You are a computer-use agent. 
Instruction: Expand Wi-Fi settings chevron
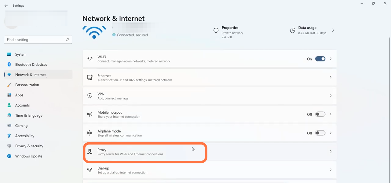coord(331,59)
